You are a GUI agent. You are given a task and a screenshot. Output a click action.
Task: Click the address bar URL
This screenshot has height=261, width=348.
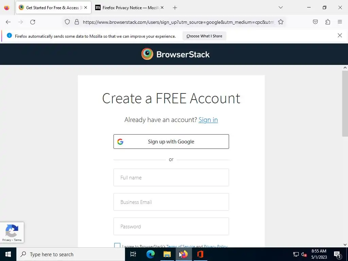point(178,22)
